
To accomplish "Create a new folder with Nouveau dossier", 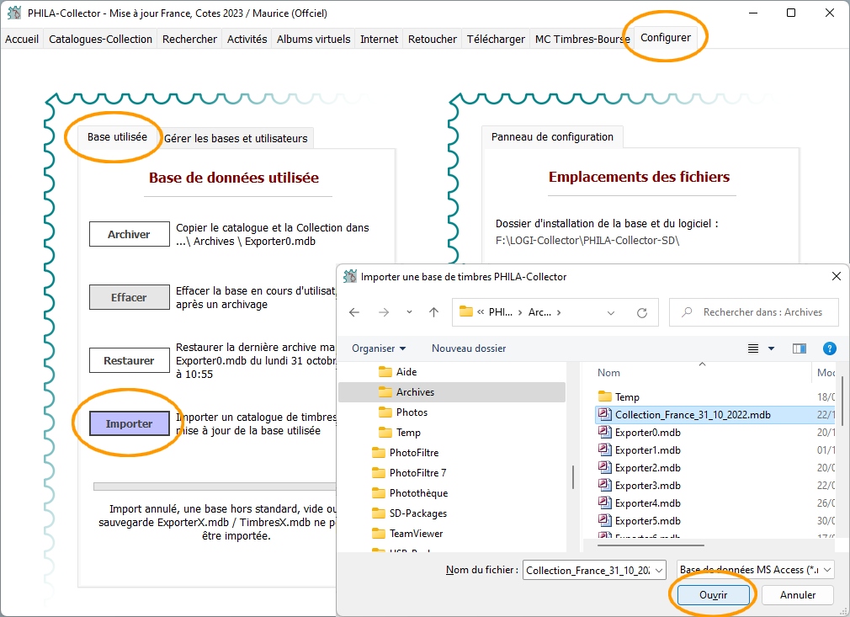I will pos(469,348).
